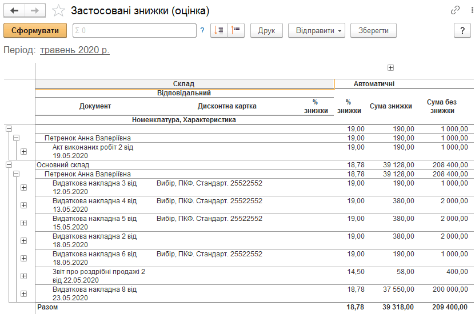475x314 pixels.
Task: Click the total 39 318,00
Action: (x=398, y=307)
